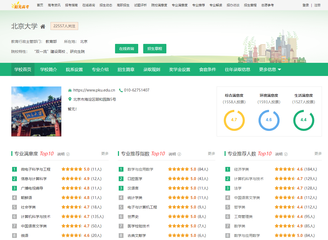The width and height of the screenshot is (328, 240).
Task: Click the 综合满意度 4.7 yellow ring
Action: pyautogui.click(x=234, y=120)
